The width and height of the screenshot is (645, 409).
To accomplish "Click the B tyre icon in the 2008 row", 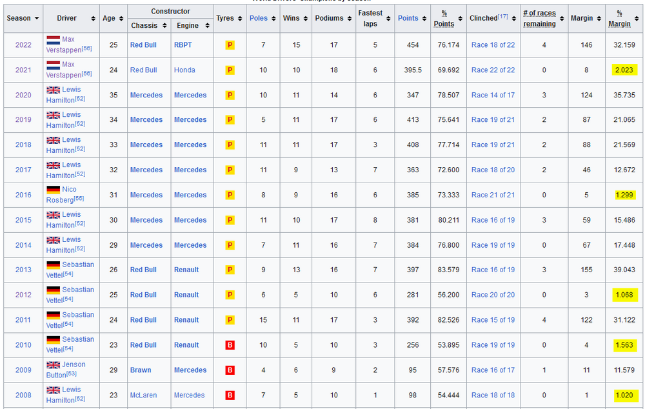I will pos(230,395).
